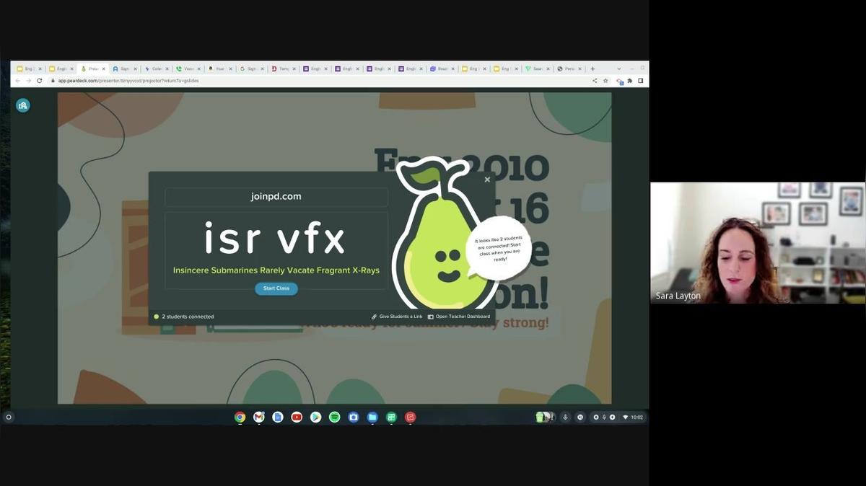Open the Files app from the shelf
Viewport: 866px width, 486px height.
pyautogui.click(x=372, y=417)
